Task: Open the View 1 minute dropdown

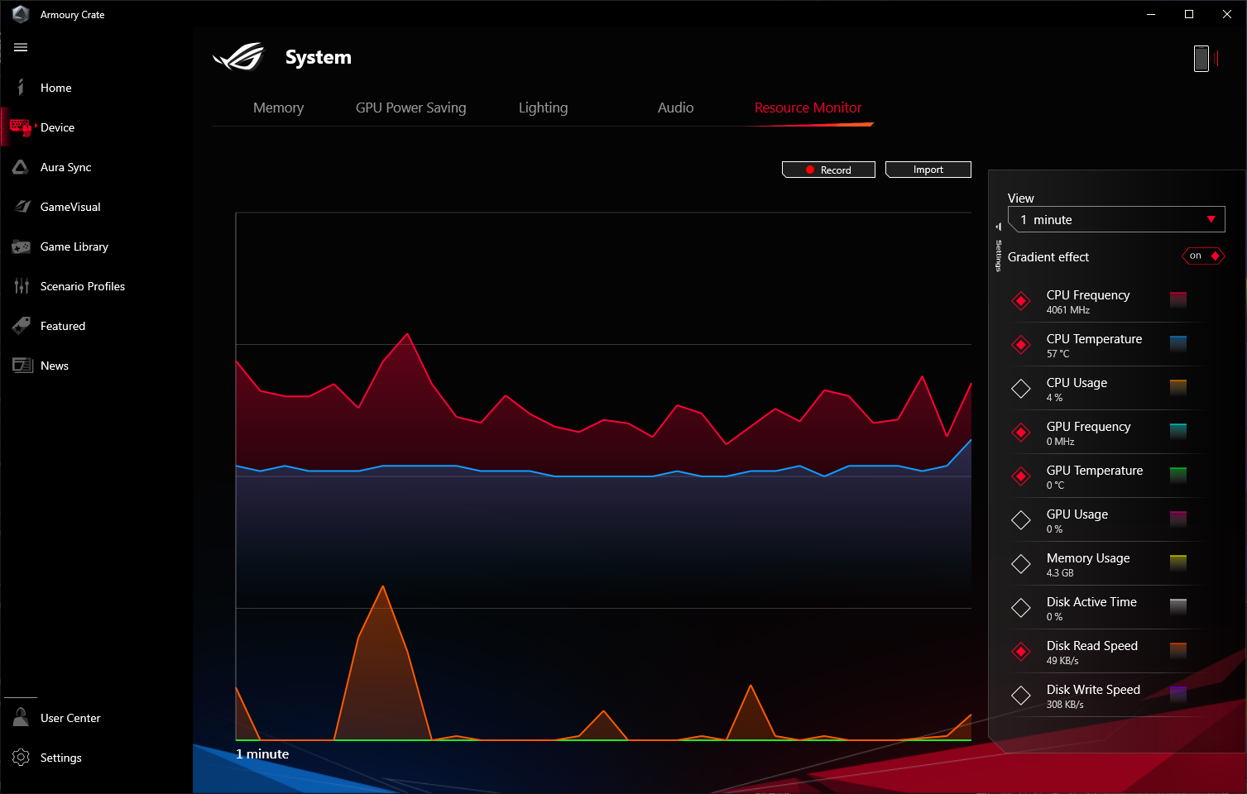Action: (1116, 220)
